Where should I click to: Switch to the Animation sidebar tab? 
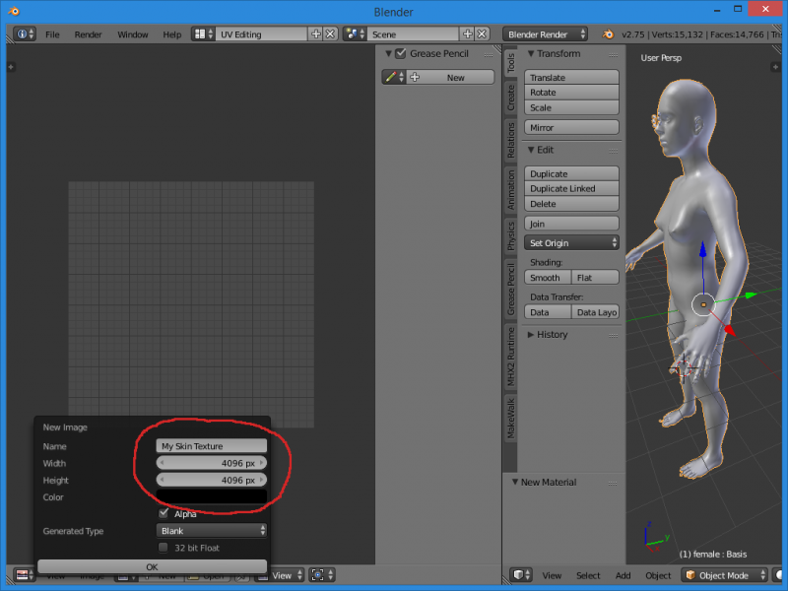tap(510, 189)
